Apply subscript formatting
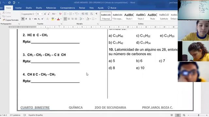The height and width of the screenshot is (117, 209). tap(39, 19)
